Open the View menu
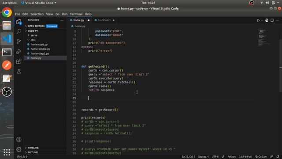Viewport: 282px width, 159px height. (49, 14)
